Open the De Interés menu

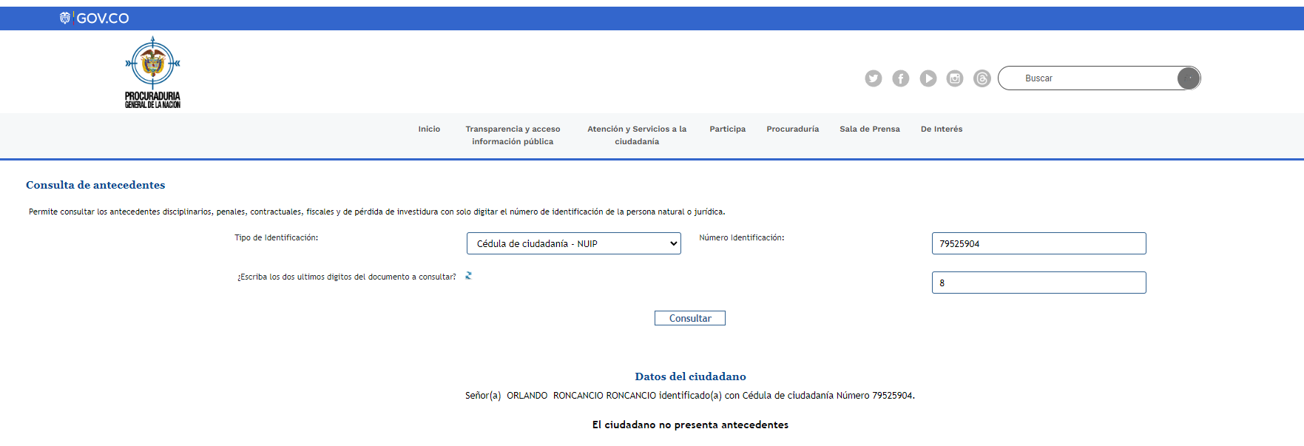pos(941,129)
